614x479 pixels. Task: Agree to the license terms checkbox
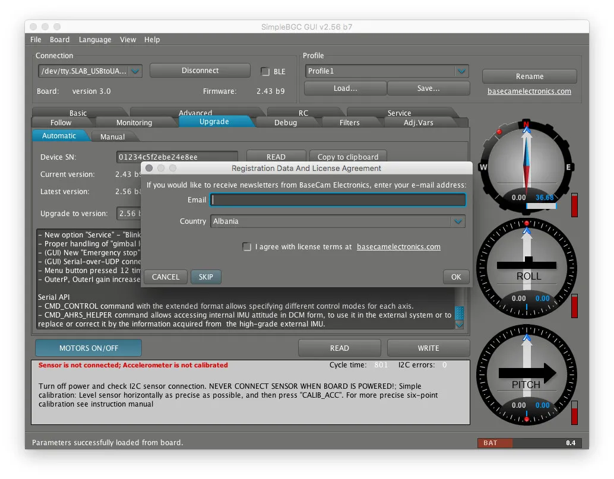point(247,247)
